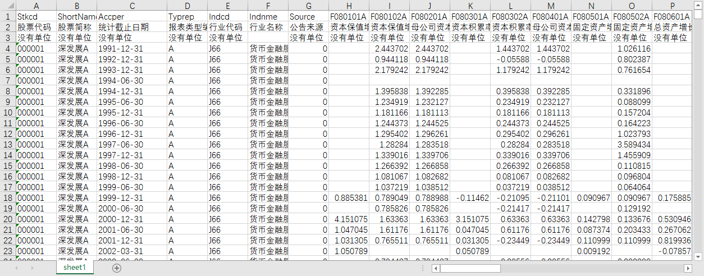
Task: Click the 行业代码 cell
Action: coord(227,27)
